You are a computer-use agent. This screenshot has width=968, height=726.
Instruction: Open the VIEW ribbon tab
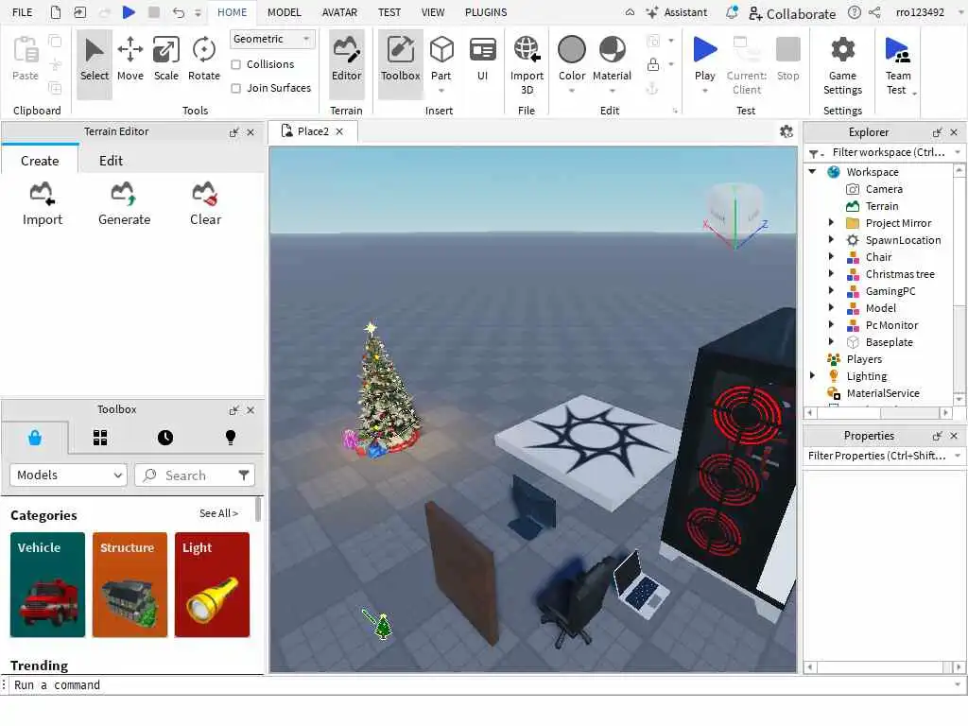point(433,12)
